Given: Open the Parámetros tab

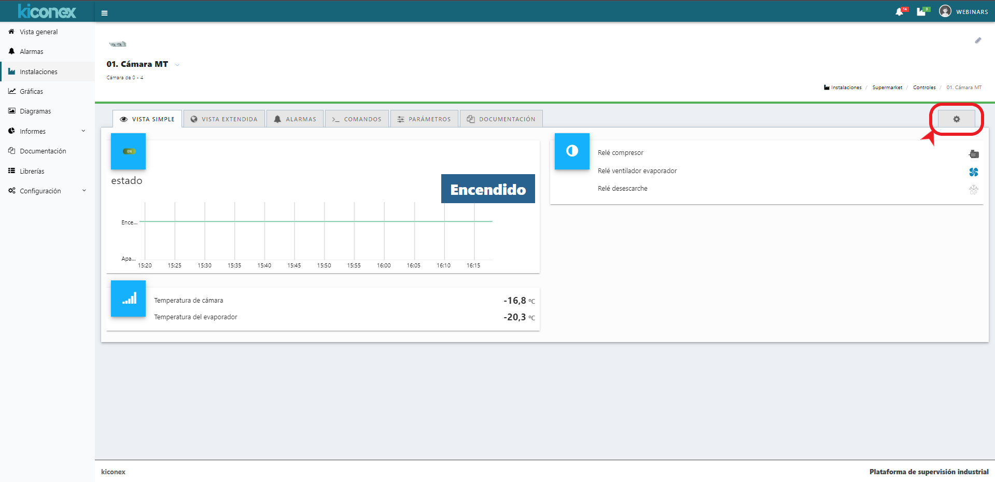Looking at the screenshot, I should click(x=424, y=119).
